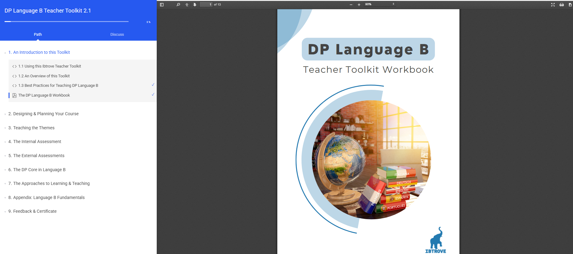This screenshot has height=254, width=573.
Task: Click the completion checkmark for lesson 1.3
Action: point(153,85)
